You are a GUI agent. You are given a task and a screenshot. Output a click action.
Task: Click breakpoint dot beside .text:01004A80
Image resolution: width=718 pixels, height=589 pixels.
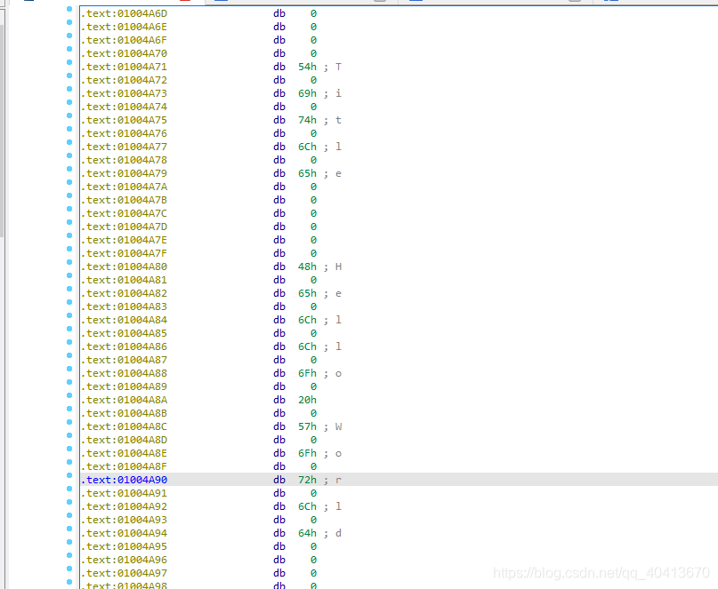69,262
